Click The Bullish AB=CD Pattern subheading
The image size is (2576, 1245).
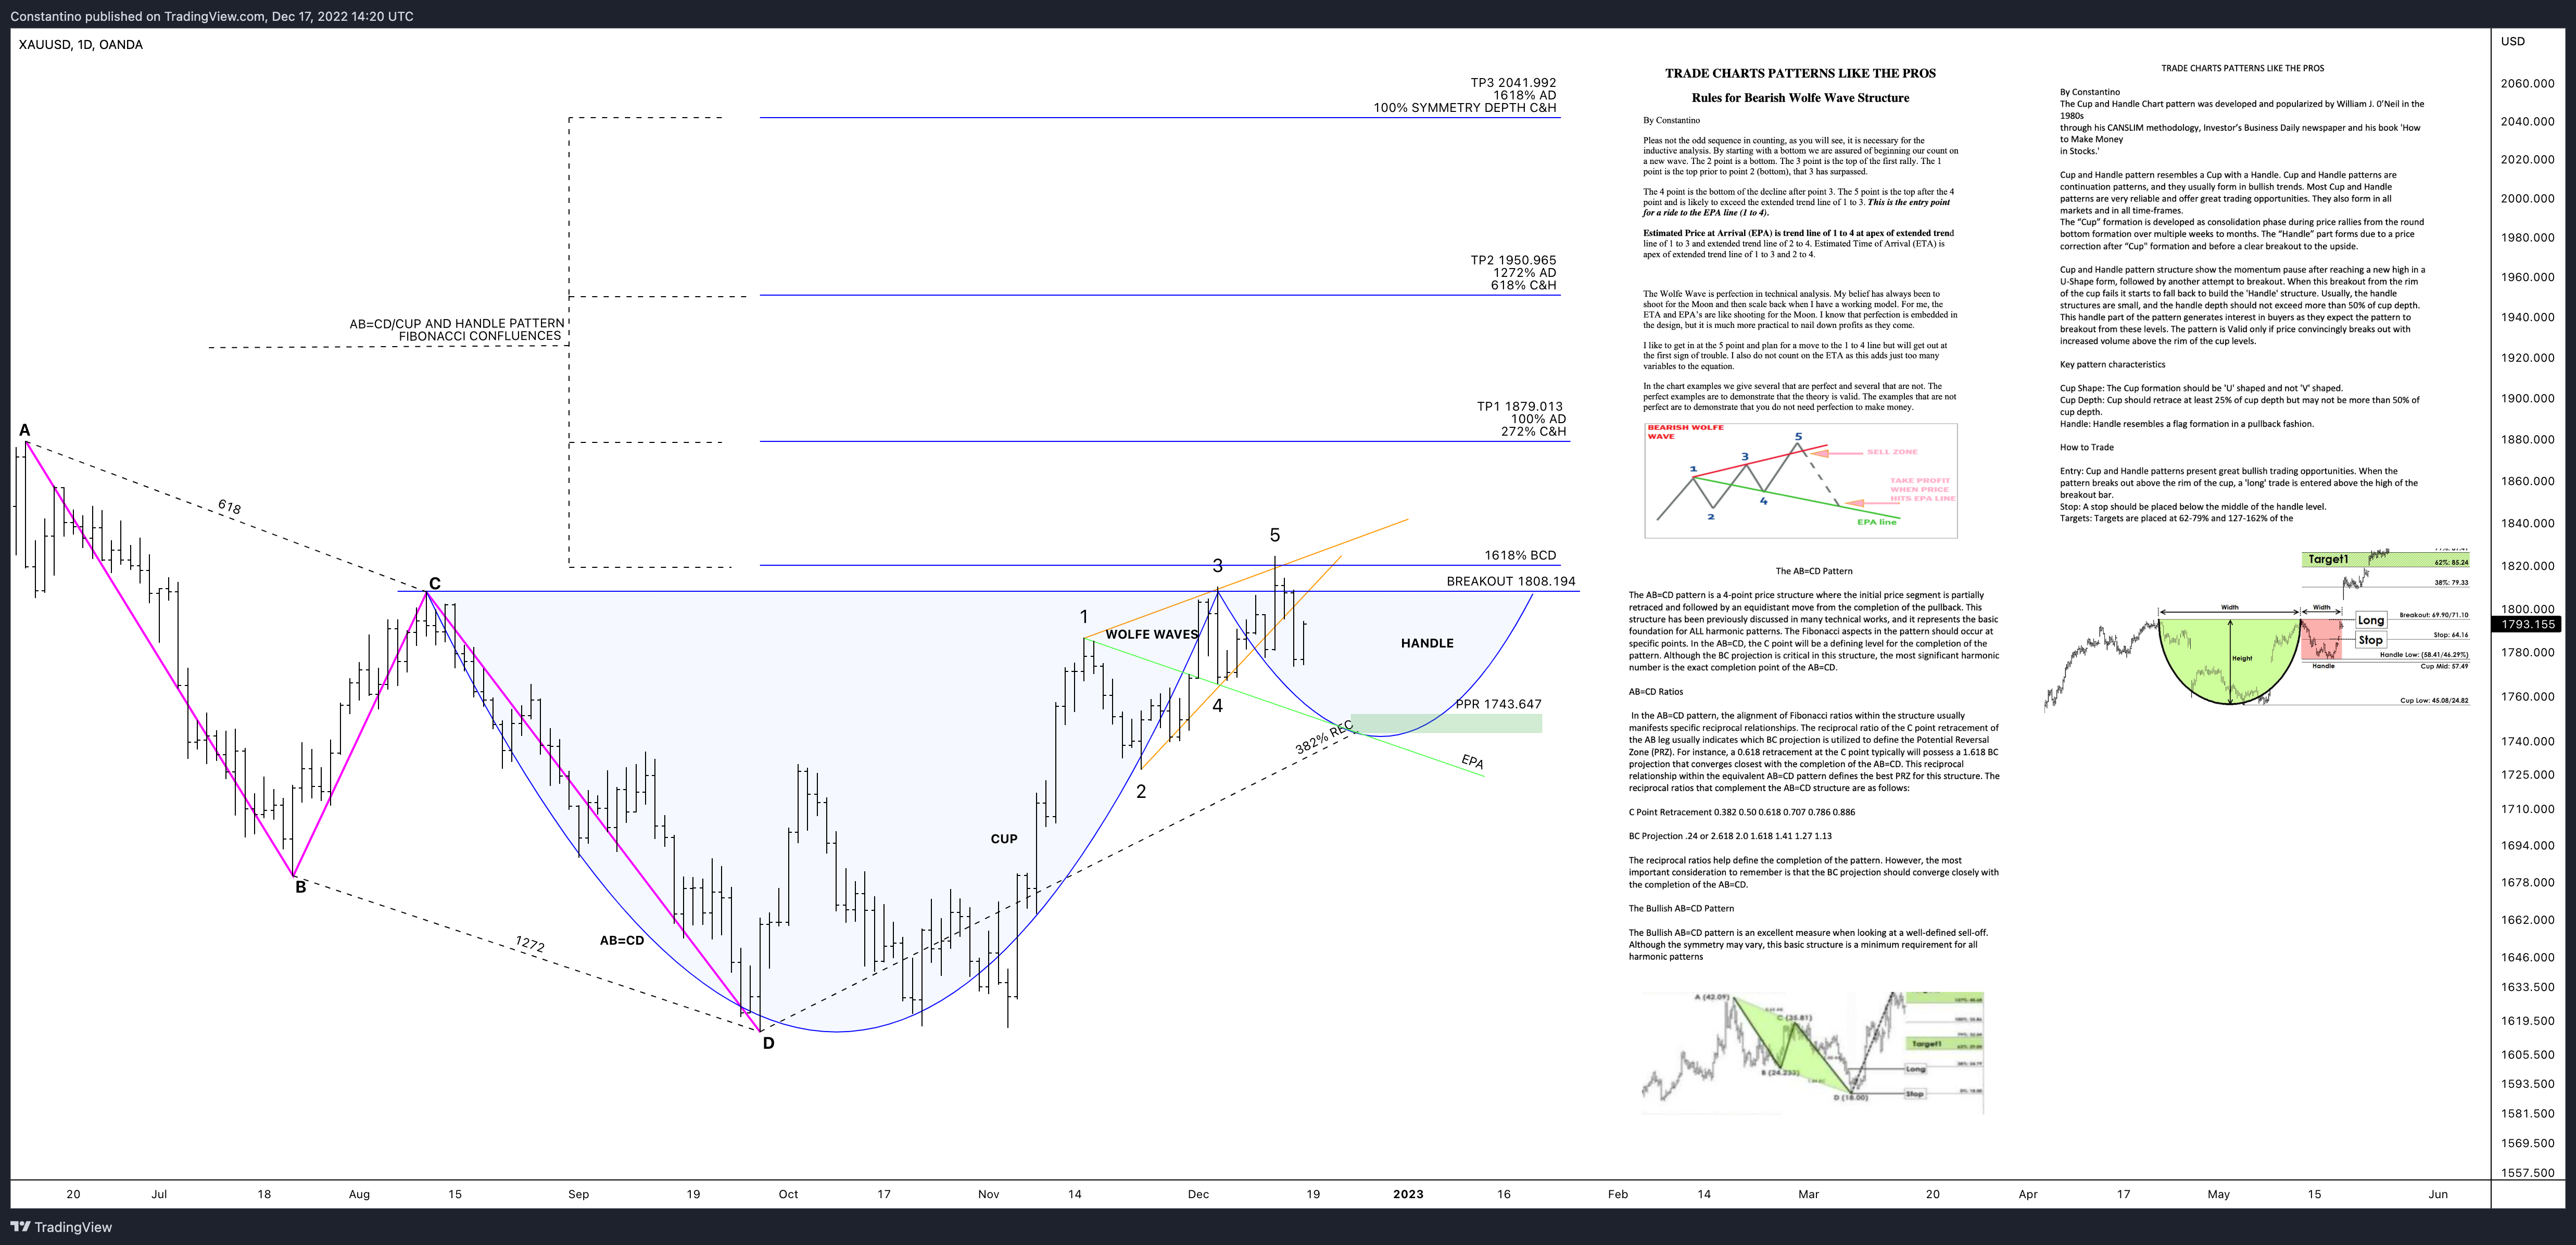click(1681, 908)
